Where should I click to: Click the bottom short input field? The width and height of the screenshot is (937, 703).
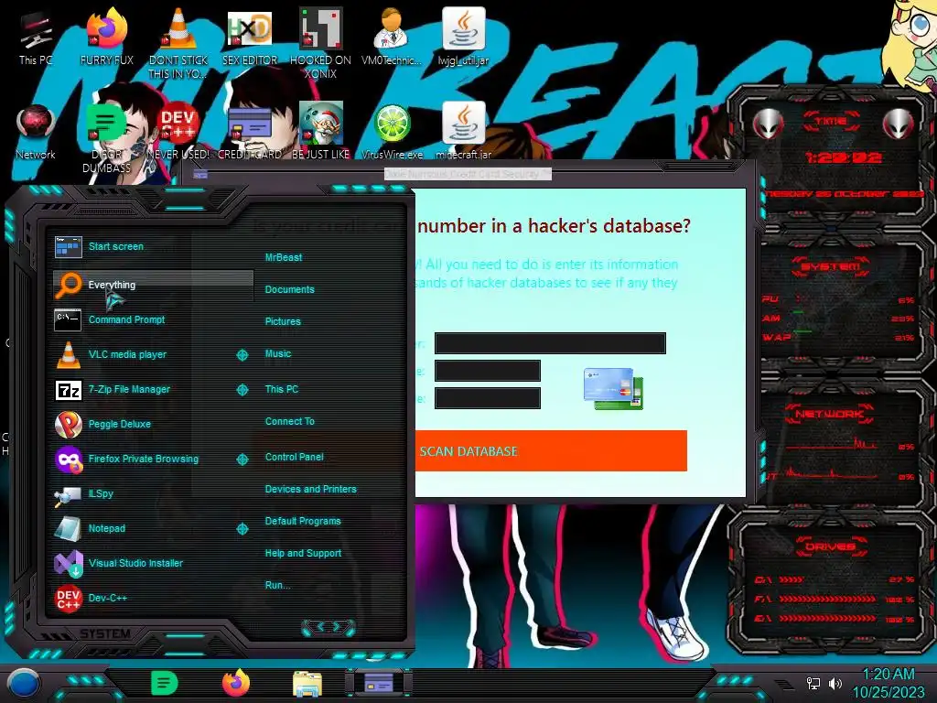(x=488, y=398)
